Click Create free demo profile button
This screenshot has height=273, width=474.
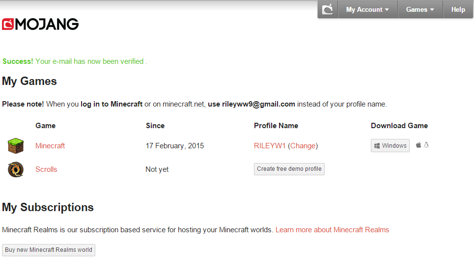289,169
